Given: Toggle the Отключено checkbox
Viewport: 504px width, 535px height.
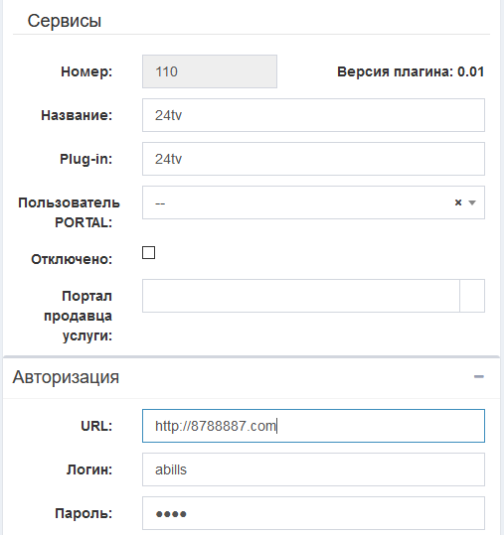Looking at the screenshot, I should pos(149,253).
